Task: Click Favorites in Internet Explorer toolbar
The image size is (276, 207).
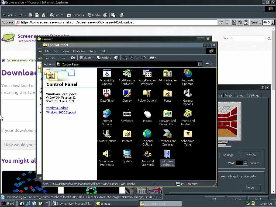Action: 75,15
